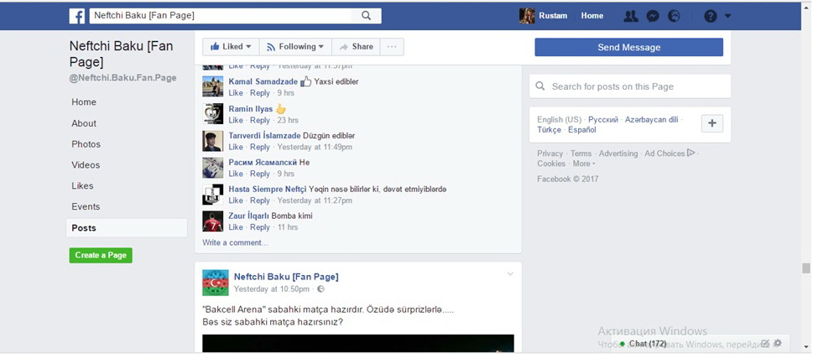Click the post timestamp Yesterday at 10:50pm
The image size is (813, 354).
point(271,289)
